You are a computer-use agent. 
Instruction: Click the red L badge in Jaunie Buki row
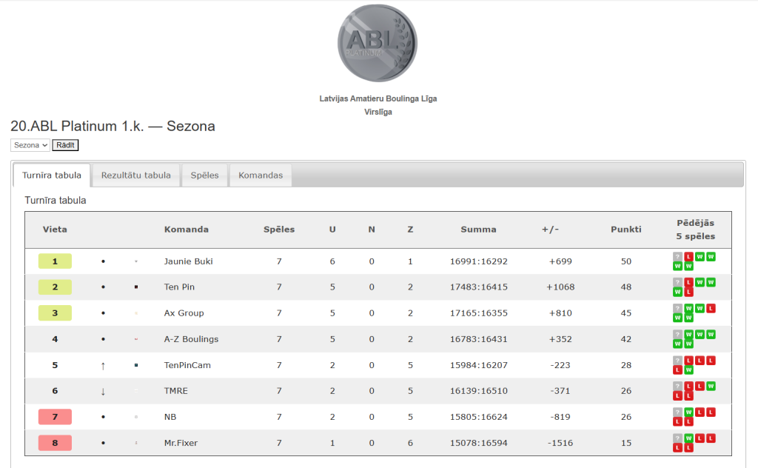[x=688, y=257]
